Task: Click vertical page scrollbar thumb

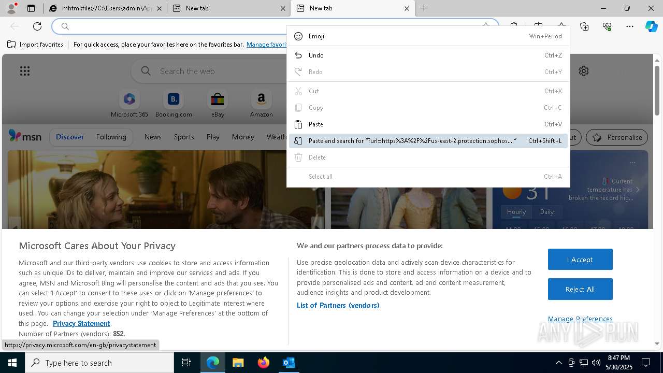Action: 657,91
